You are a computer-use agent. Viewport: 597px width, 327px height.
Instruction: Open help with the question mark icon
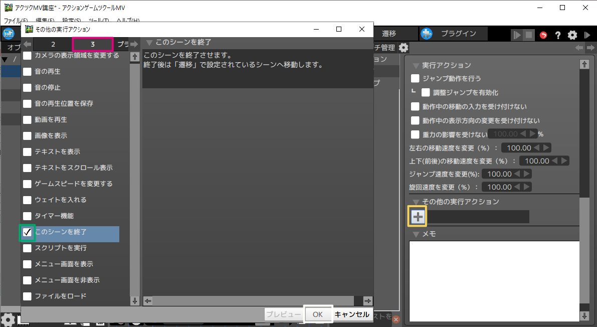coord(557,35)
